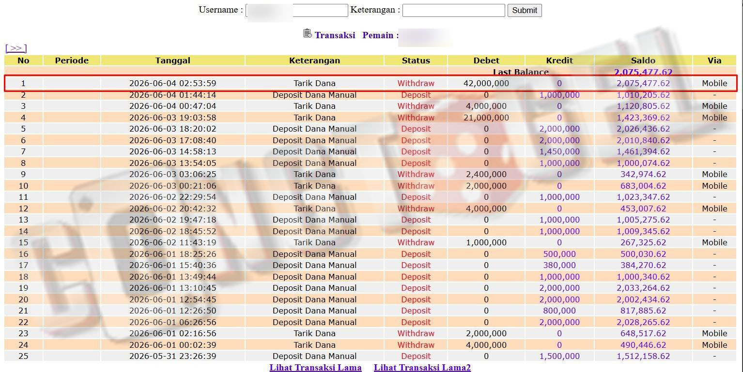Click the Status column header

[x=416, y=60]
